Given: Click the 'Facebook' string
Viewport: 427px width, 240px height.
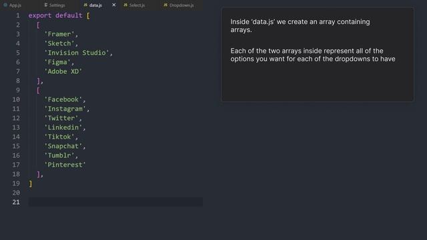Looking at the screenshot, I should pyautogui.click(x=63, y=99).
